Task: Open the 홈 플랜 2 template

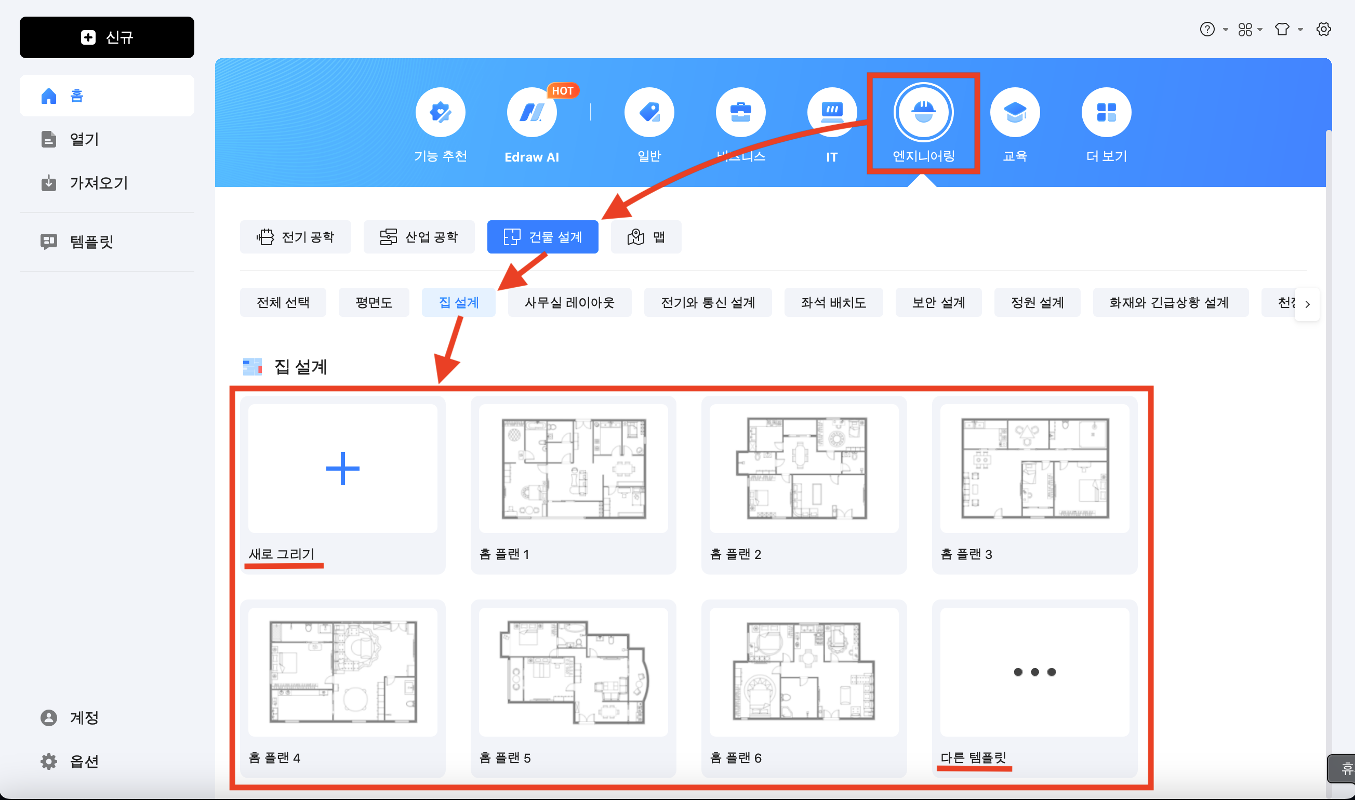Action: click(x=804, y=485)
